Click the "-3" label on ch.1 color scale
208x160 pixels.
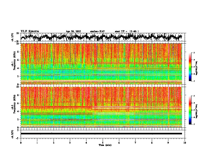194,53
